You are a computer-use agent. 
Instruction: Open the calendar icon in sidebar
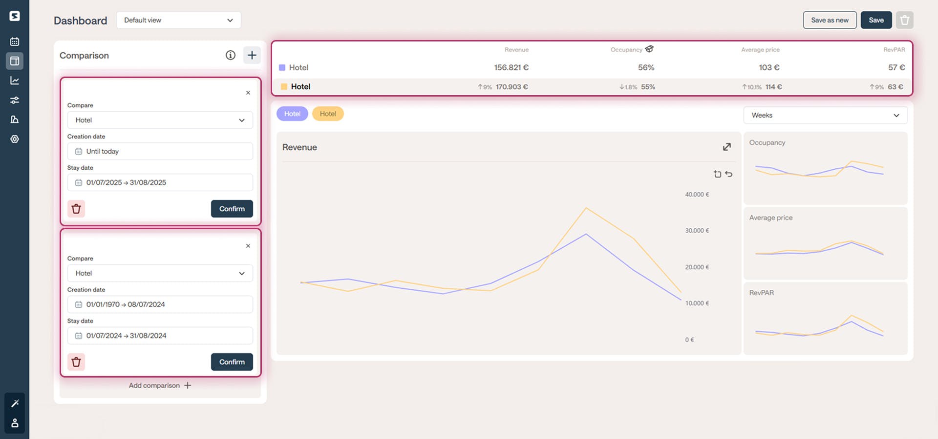click(15, 41)
